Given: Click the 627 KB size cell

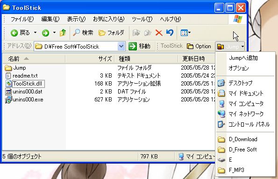Looking at the screenshot, I should (103, 100).
